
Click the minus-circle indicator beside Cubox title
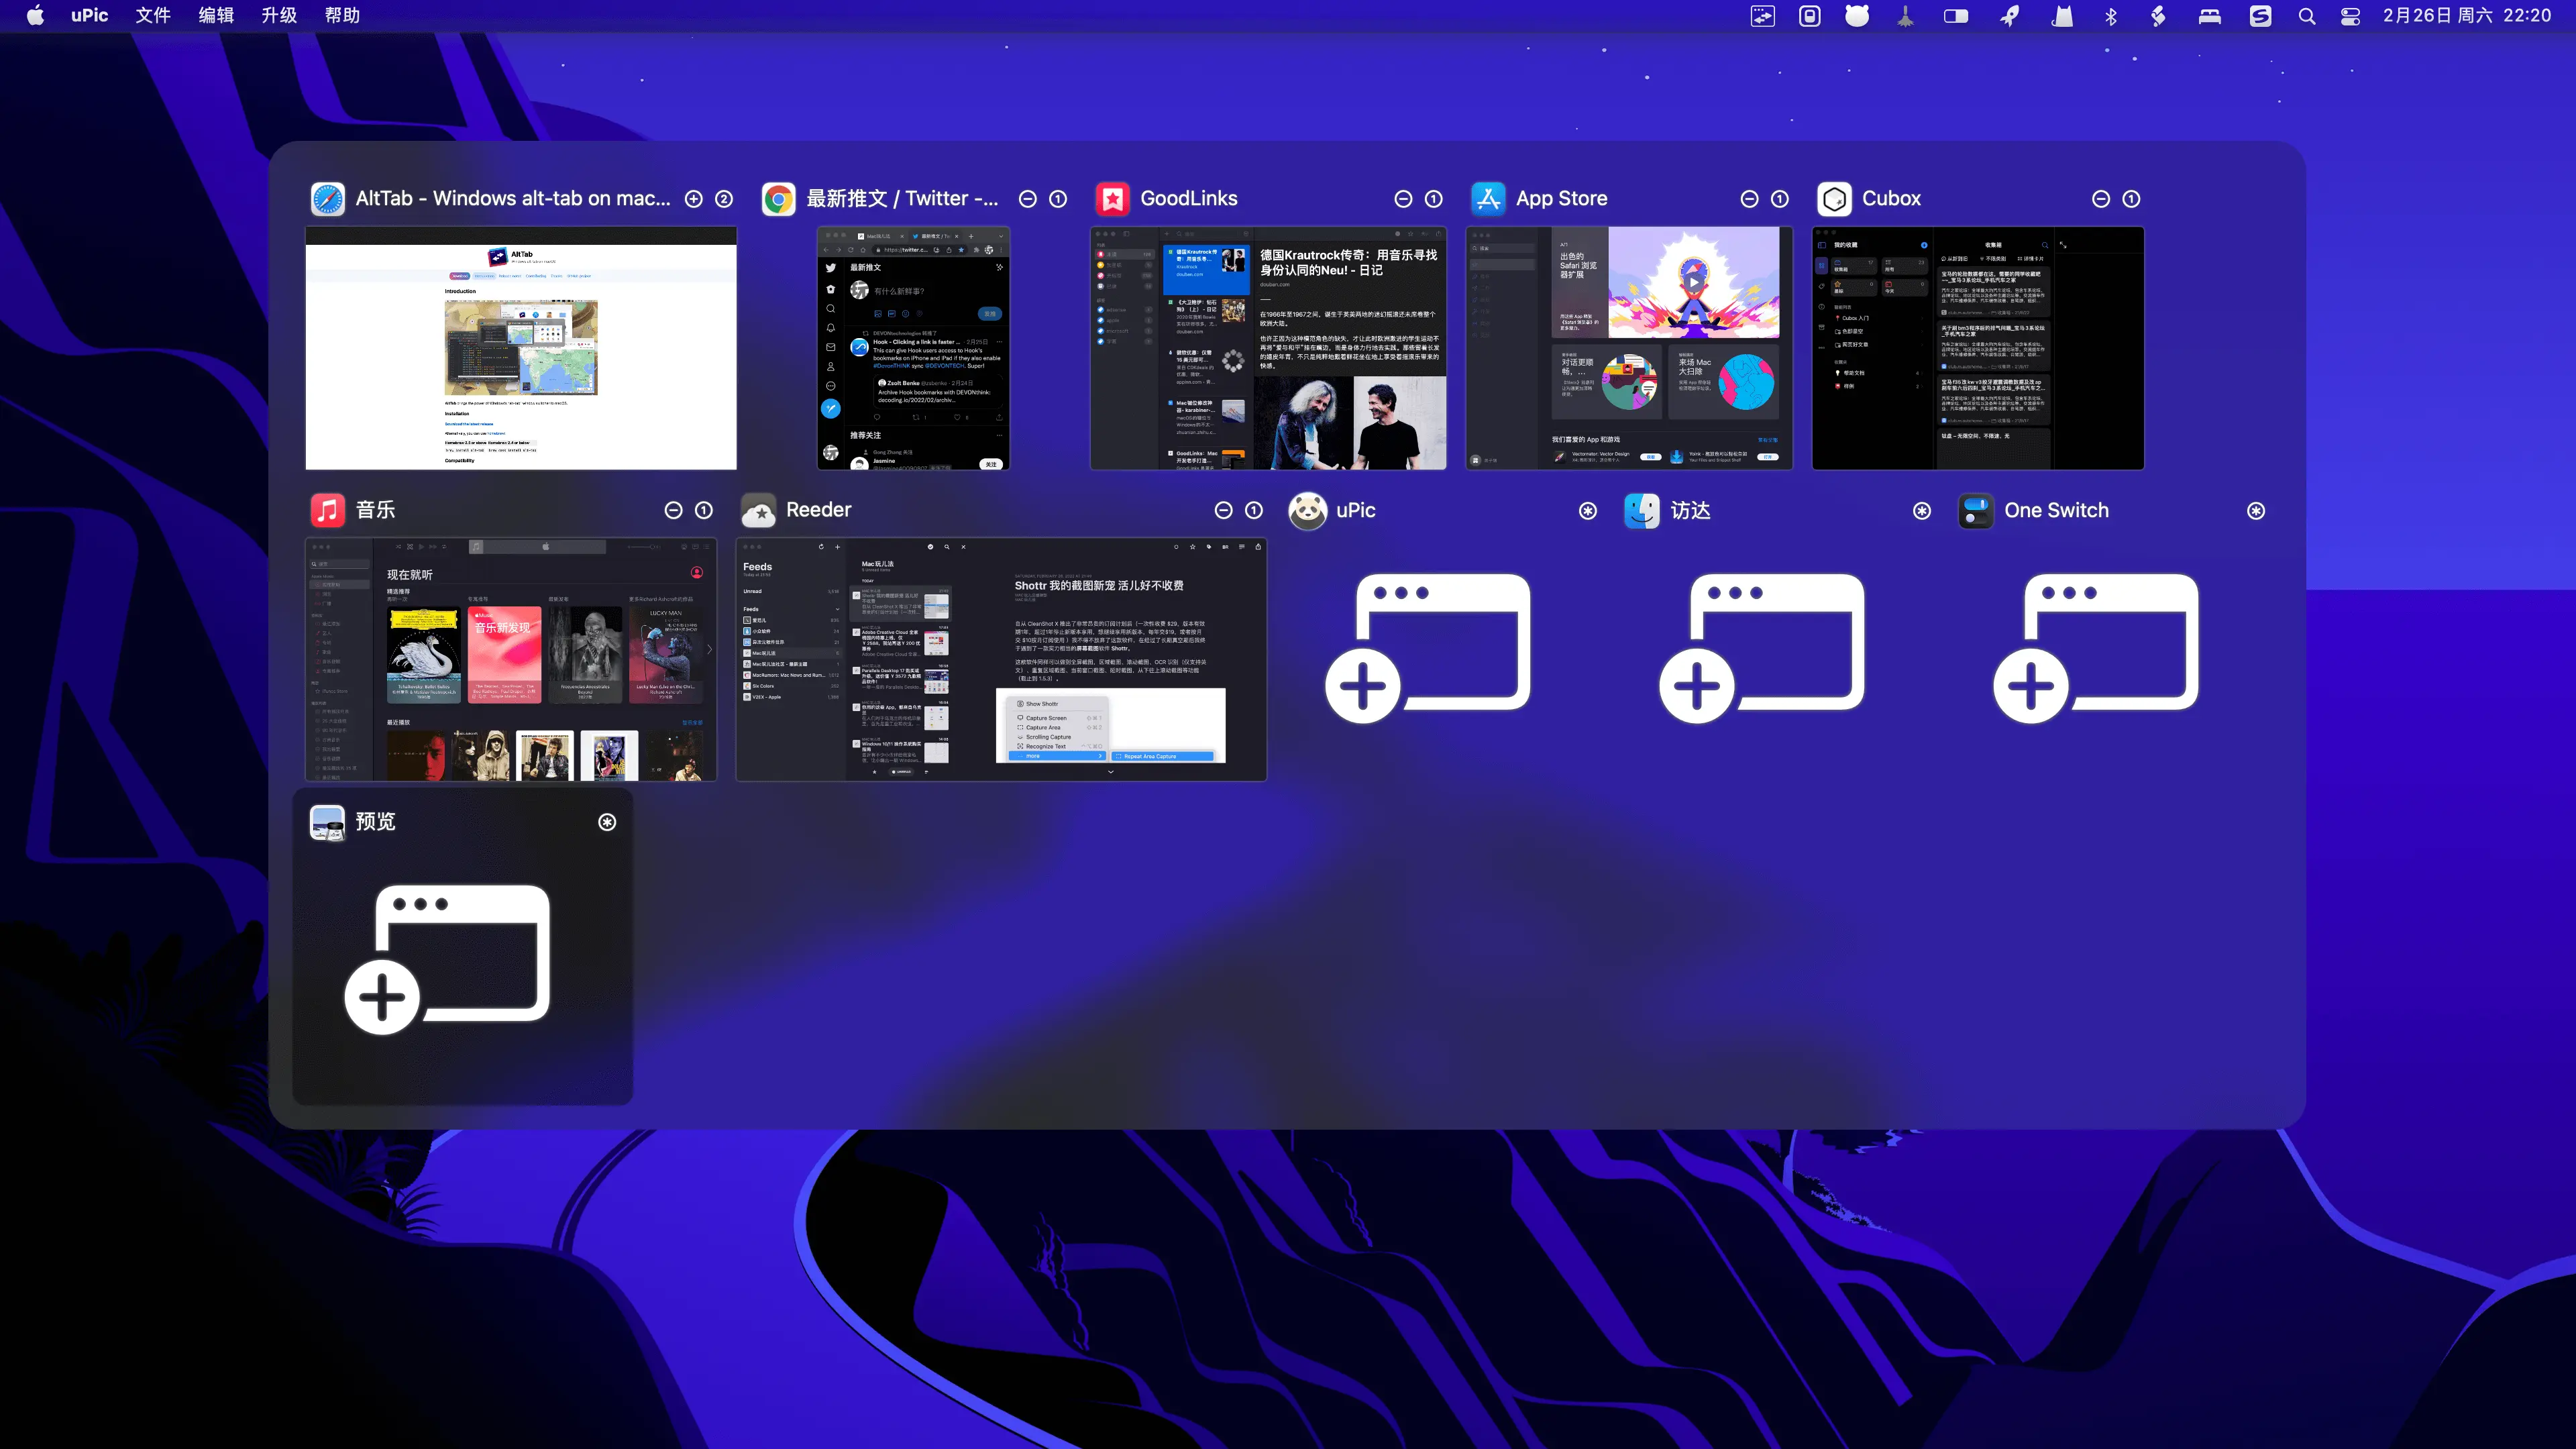[x=2101, y=199]
